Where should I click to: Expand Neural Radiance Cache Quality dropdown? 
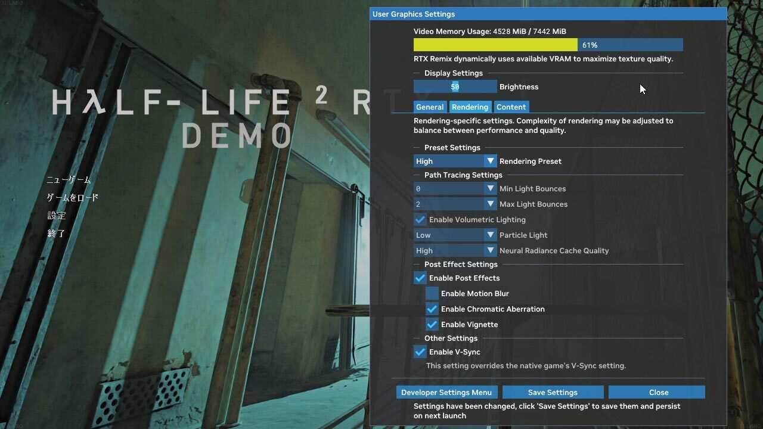click(x=455, y=251)
